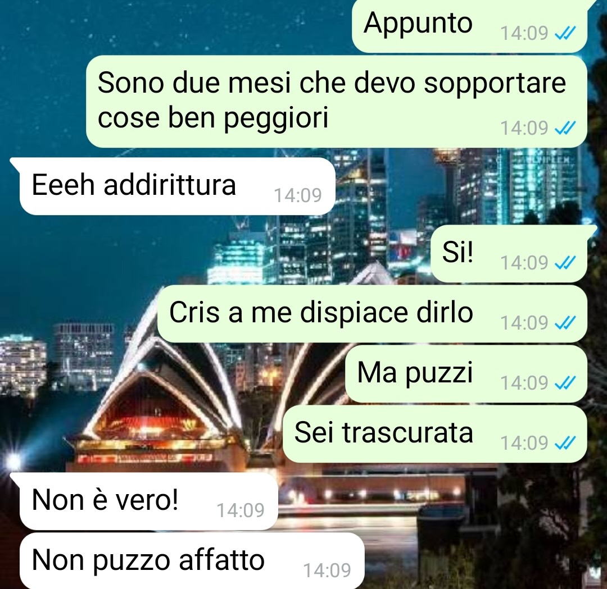Tap the double-check icon on "Si!" message
607x589 pixels.
coord(565,263)
